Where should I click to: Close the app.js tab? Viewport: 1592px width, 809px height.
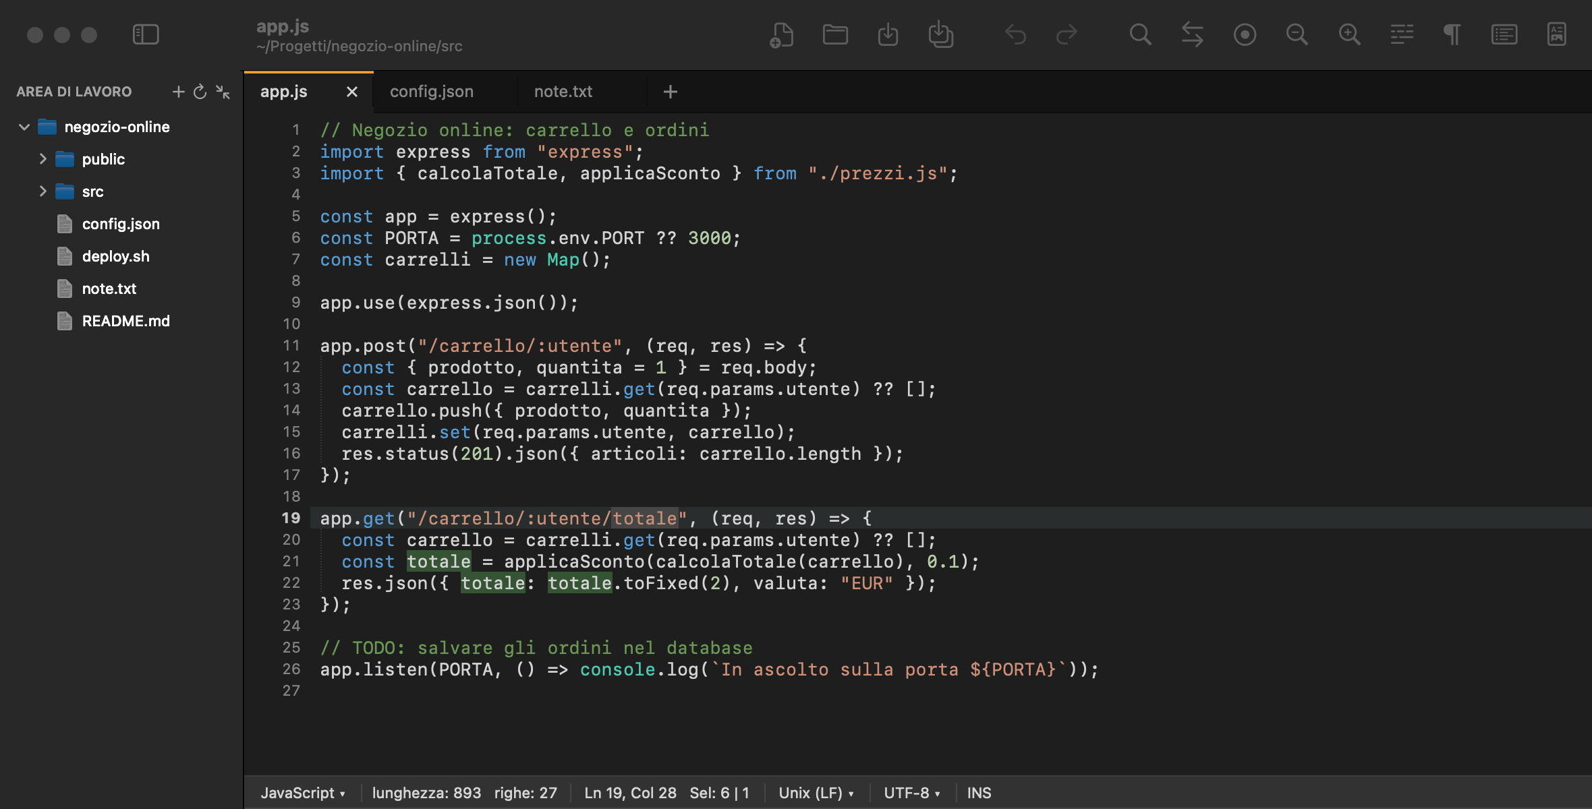pyautogui.click(x=351, y=92)
